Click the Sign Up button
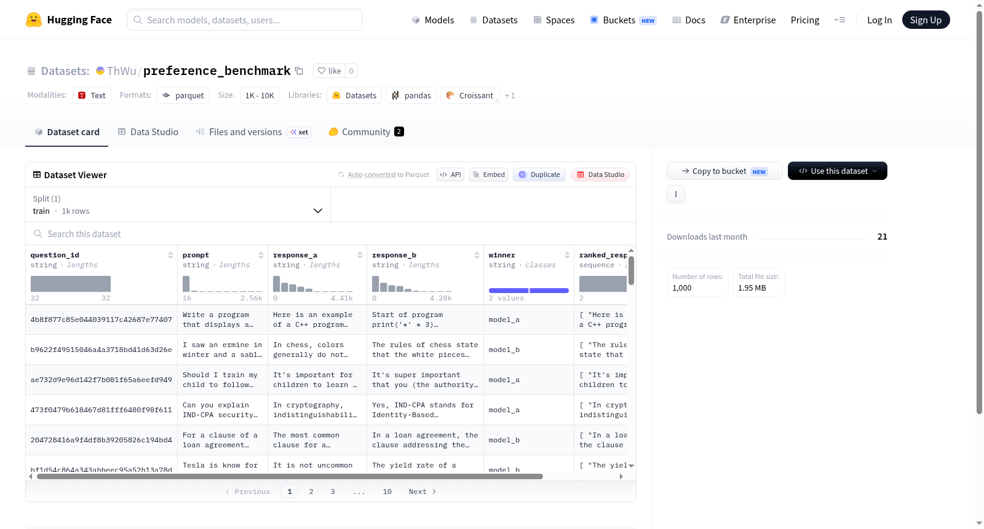984x529 pixels. pyautogui.click(x=926, y=20)
